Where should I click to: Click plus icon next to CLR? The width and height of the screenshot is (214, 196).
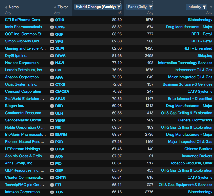tap(52, 113)
